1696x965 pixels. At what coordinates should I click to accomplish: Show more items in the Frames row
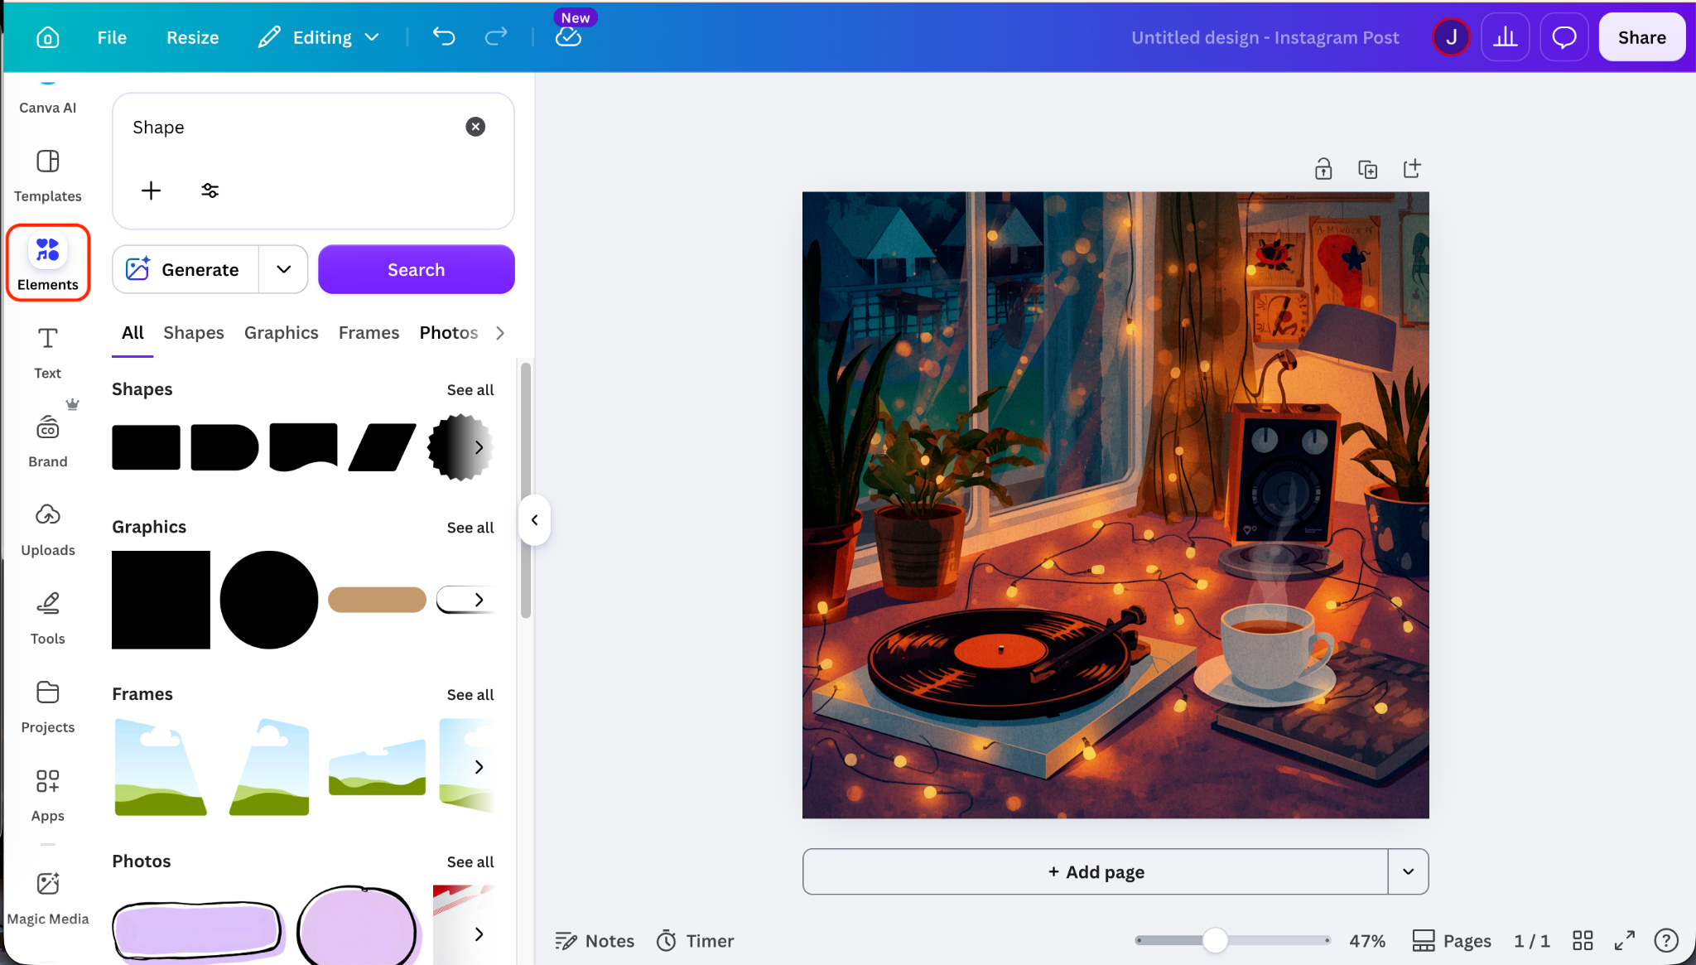[479, 767]
